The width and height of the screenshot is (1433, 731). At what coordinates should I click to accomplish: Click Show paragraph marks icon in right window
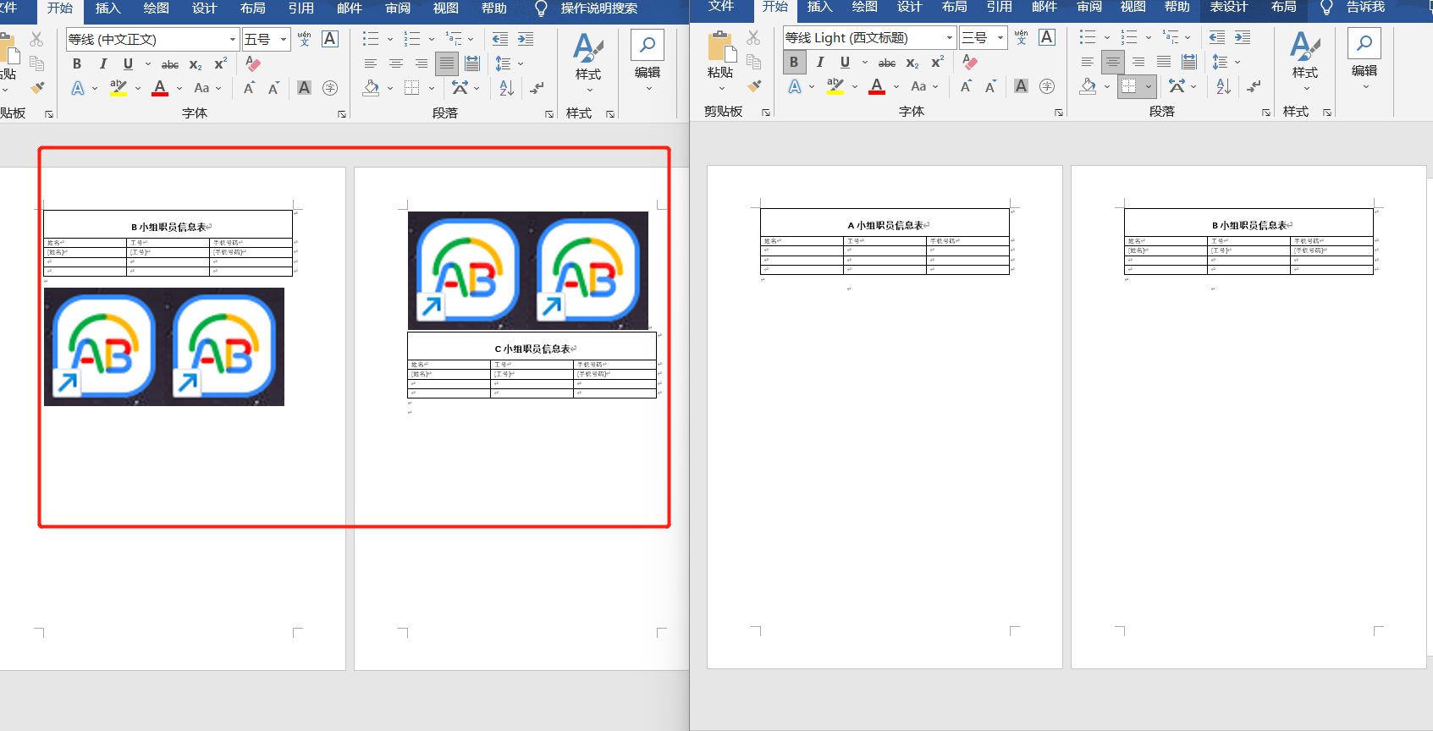(1254, 86)
